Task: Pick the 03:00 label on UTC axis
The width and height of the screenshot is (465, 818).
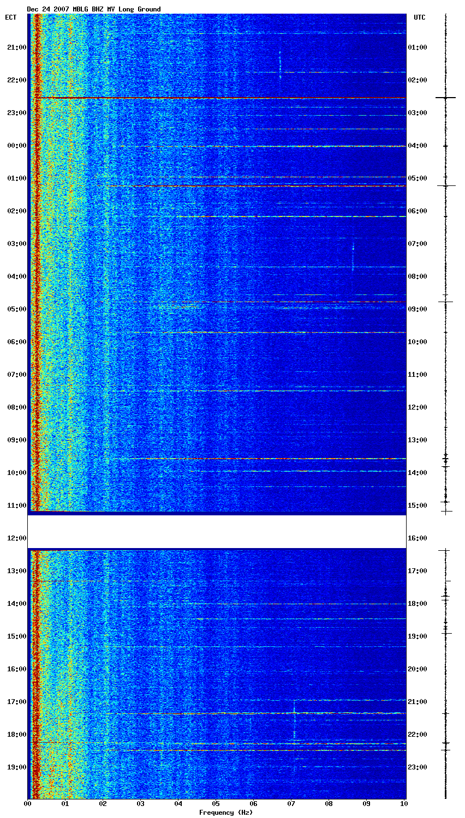Action: click(418, 113)
